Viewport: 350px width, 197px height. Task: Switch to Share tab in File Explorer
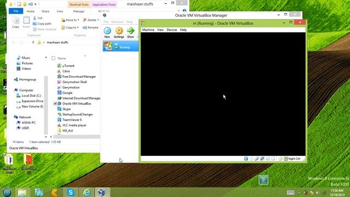click(45, 11)
